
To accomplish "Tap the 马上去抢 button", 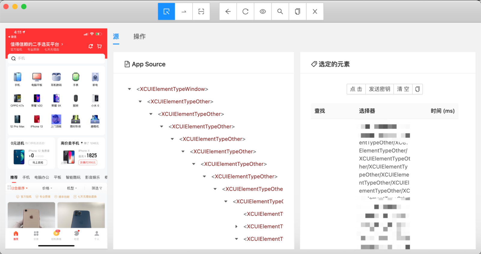I will click(38, 162).
